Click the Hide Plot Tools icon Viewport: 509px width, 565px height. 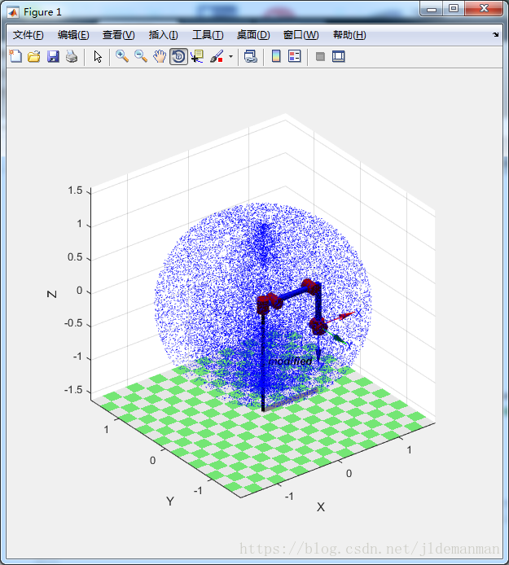tap(320, 56)
